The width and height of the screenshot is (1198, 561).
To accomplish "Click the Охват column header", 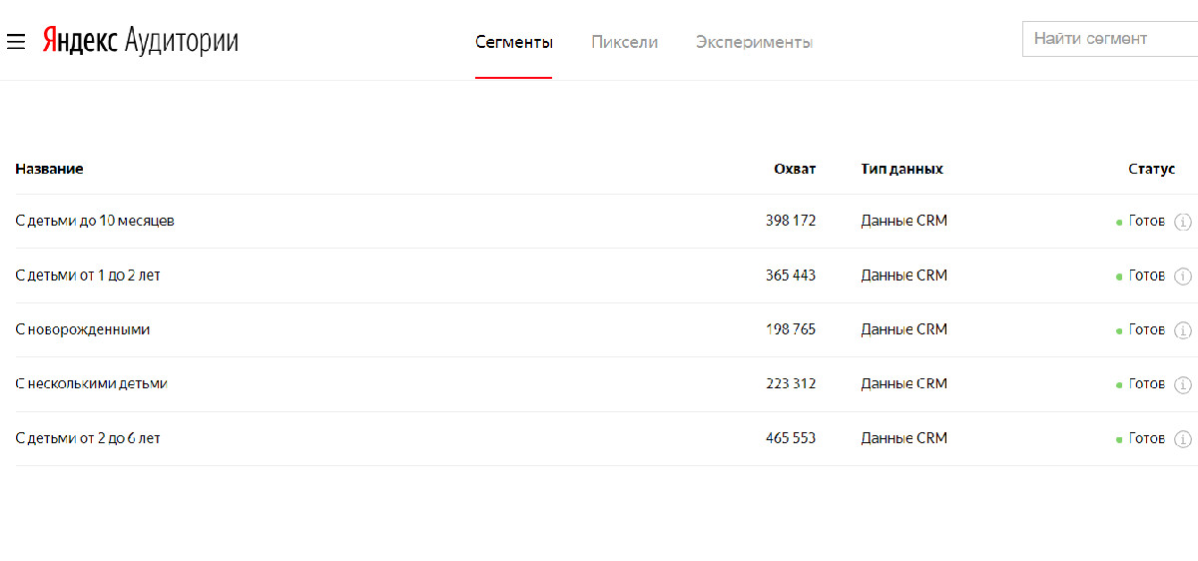I will click(x=794, y=169).
